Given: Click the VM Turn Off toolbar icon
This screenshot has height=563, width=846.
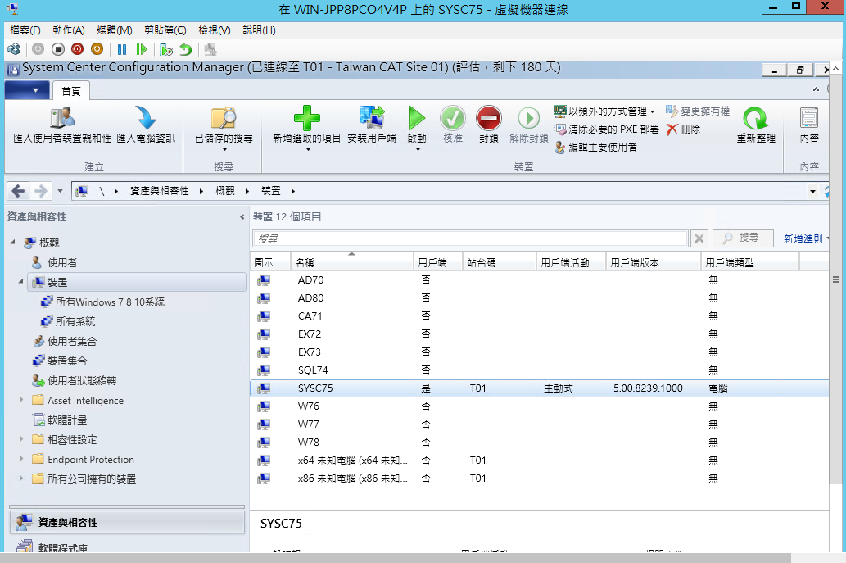Looking at the screenshot, I should (58, 50).
